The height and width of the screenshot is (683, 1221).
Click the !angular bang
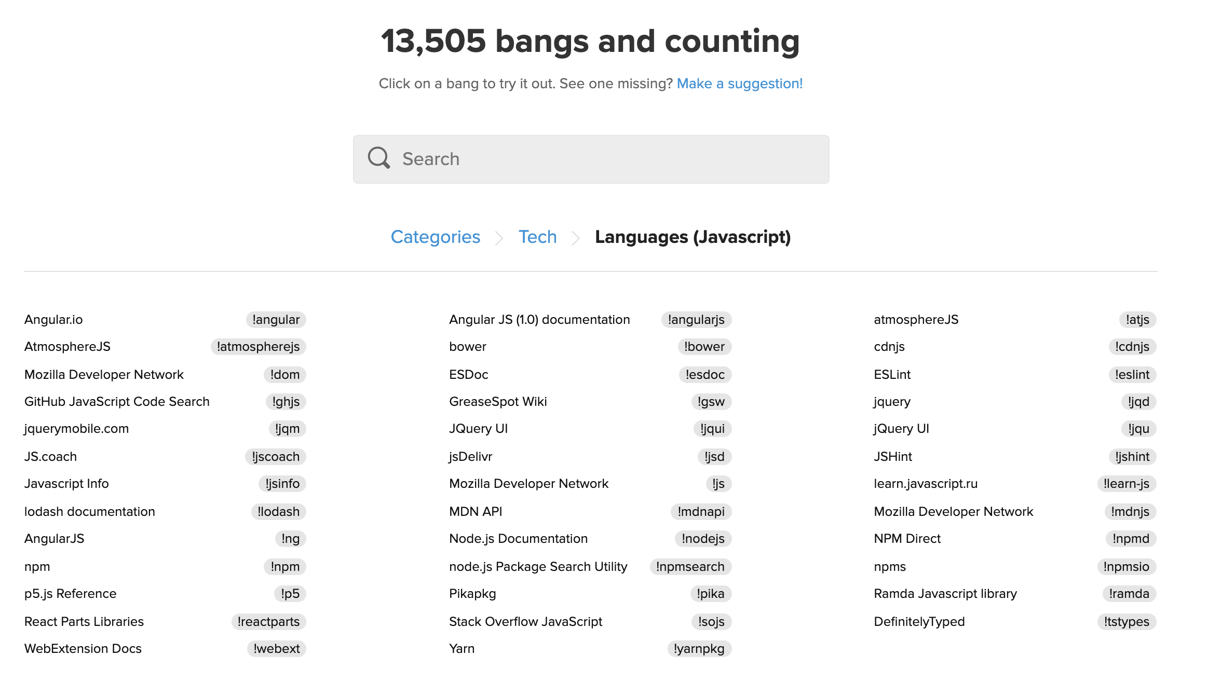276,320
